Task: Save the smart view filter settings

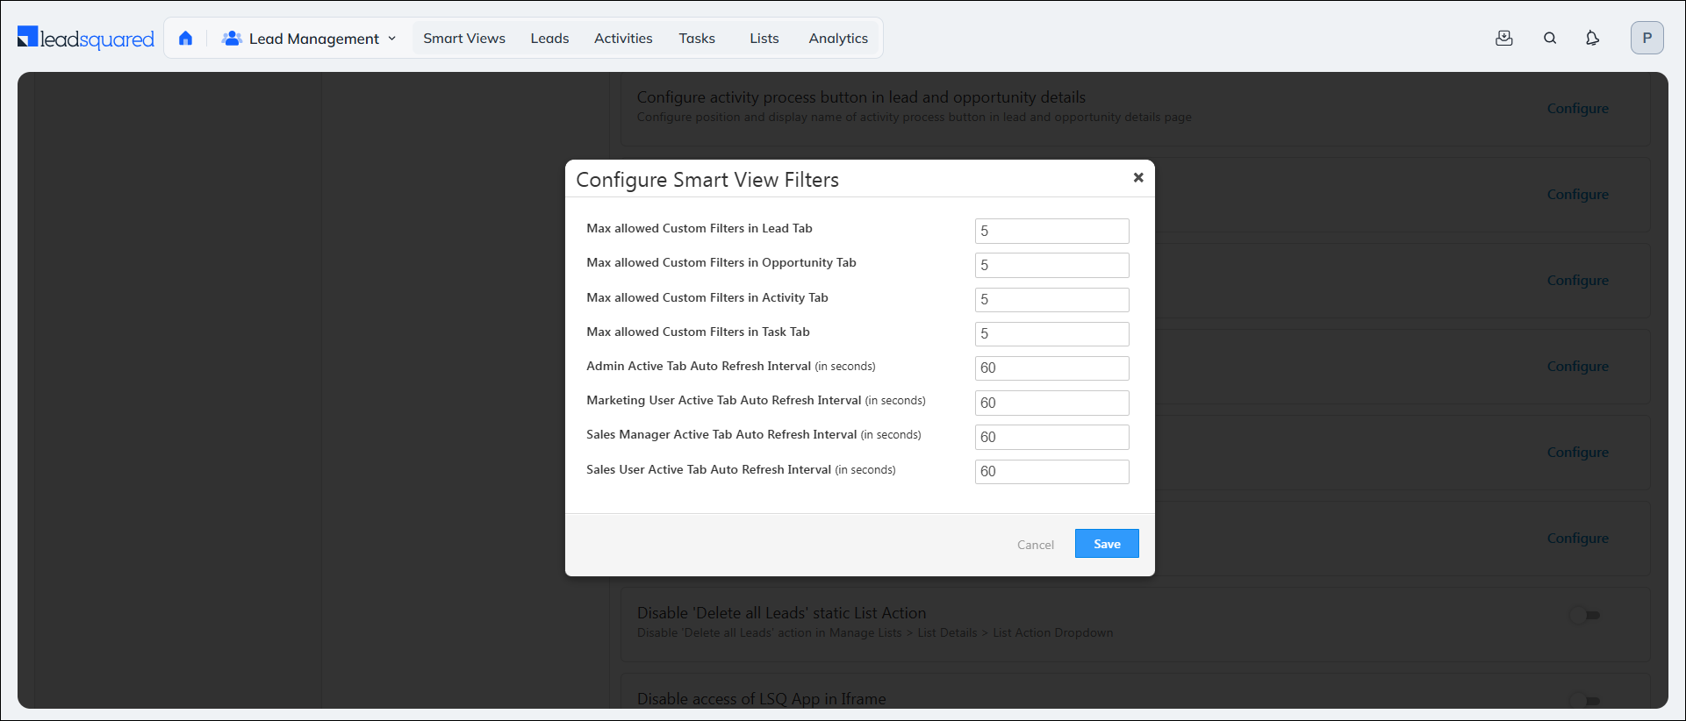Action: (1107, 544)
